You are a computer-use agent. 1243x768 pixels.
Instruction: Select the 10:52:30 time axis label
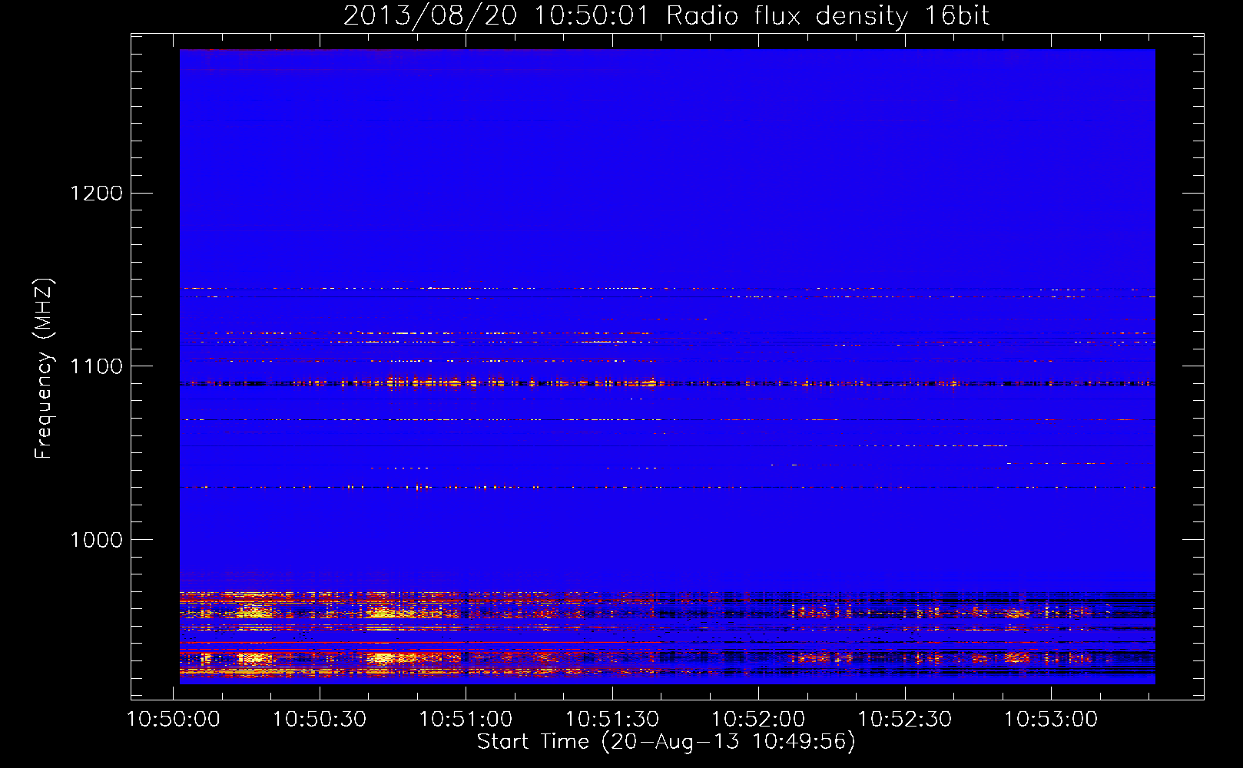(904, 720)
